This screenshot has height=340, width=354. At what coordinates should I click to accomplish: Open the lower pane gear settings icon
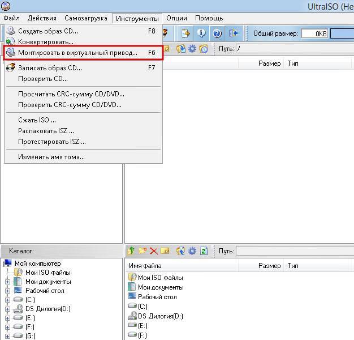[x=192, y=251]
